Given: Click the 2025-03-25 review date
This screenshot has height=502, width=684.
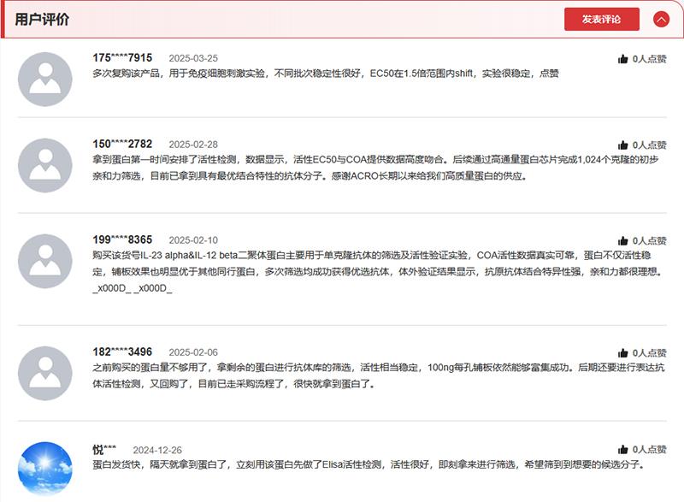Looking at the screenshot, I should (192, 59).
